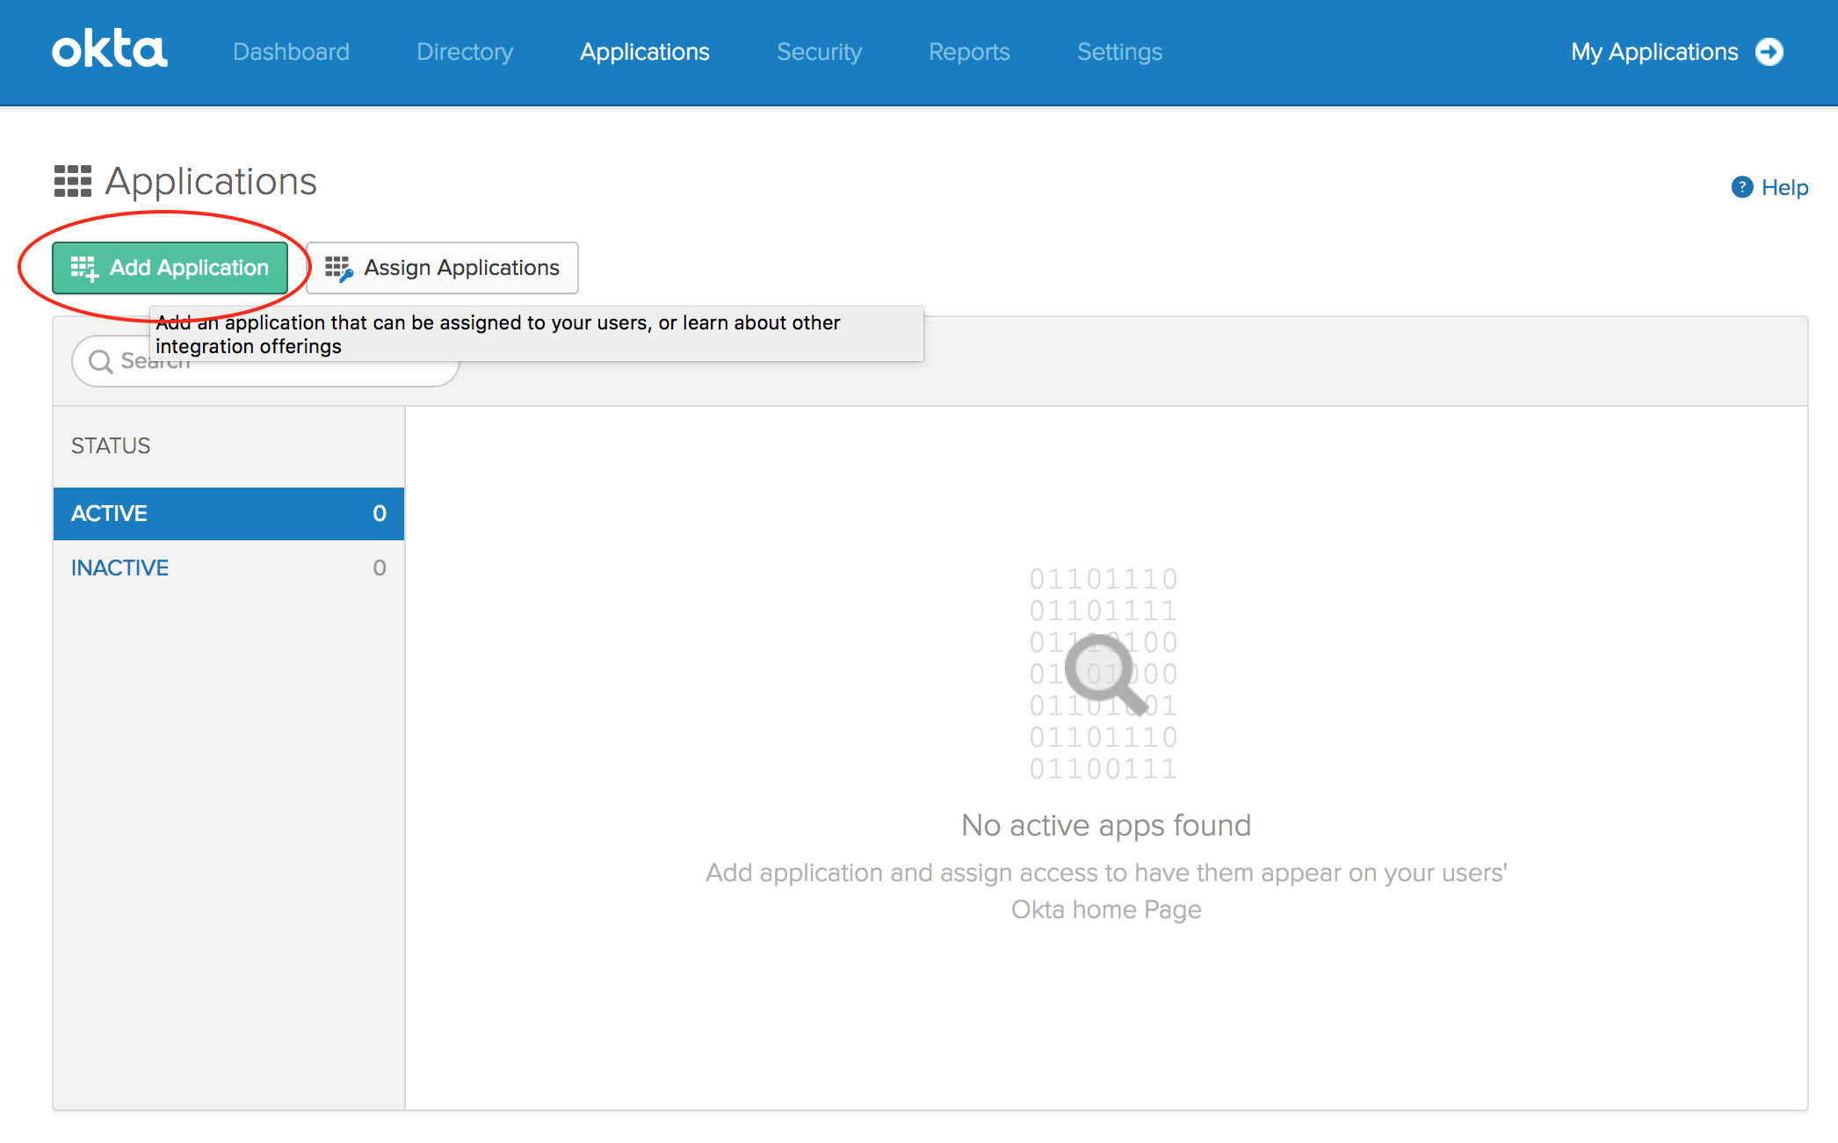Select the ACTIVE status filter
The width and height of the screenshot is (1838, 1143).
(228, 514)
